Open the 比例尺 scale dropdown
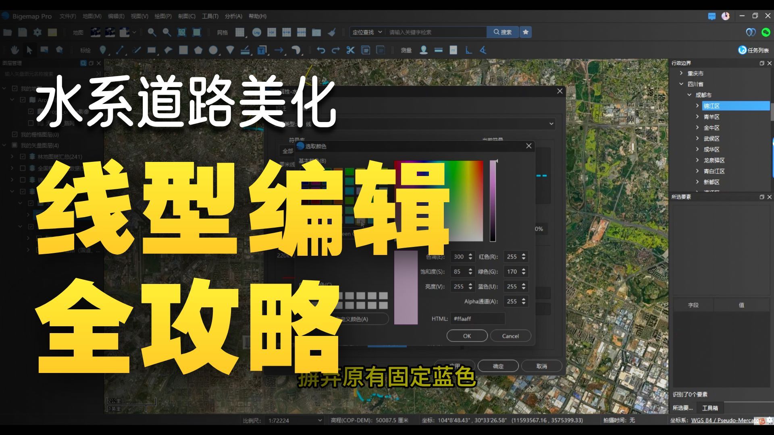Viewport: 774px width, 435px height. coord(295,420)
